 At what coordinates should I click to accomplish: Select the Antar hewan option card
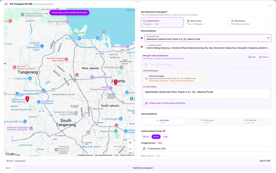click(x=206, y=22)
